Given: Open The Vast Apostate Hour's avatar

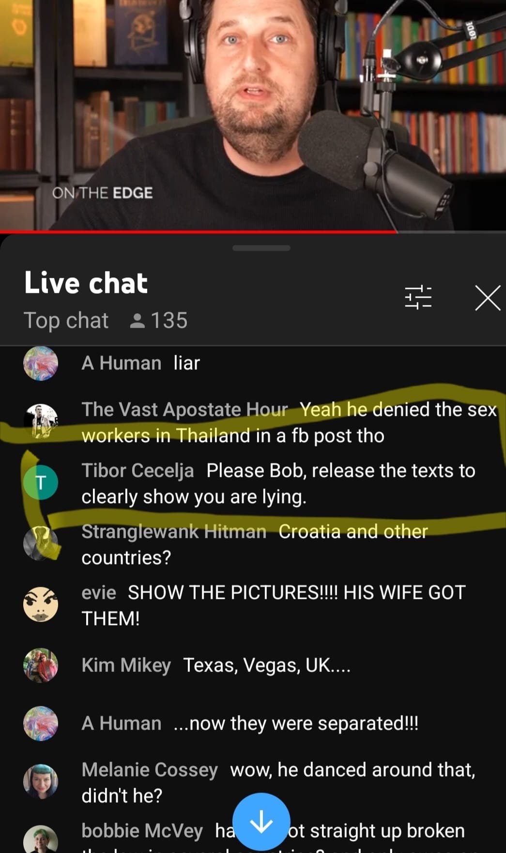Looking at the screenshot, I should click(x=41, y=421).
